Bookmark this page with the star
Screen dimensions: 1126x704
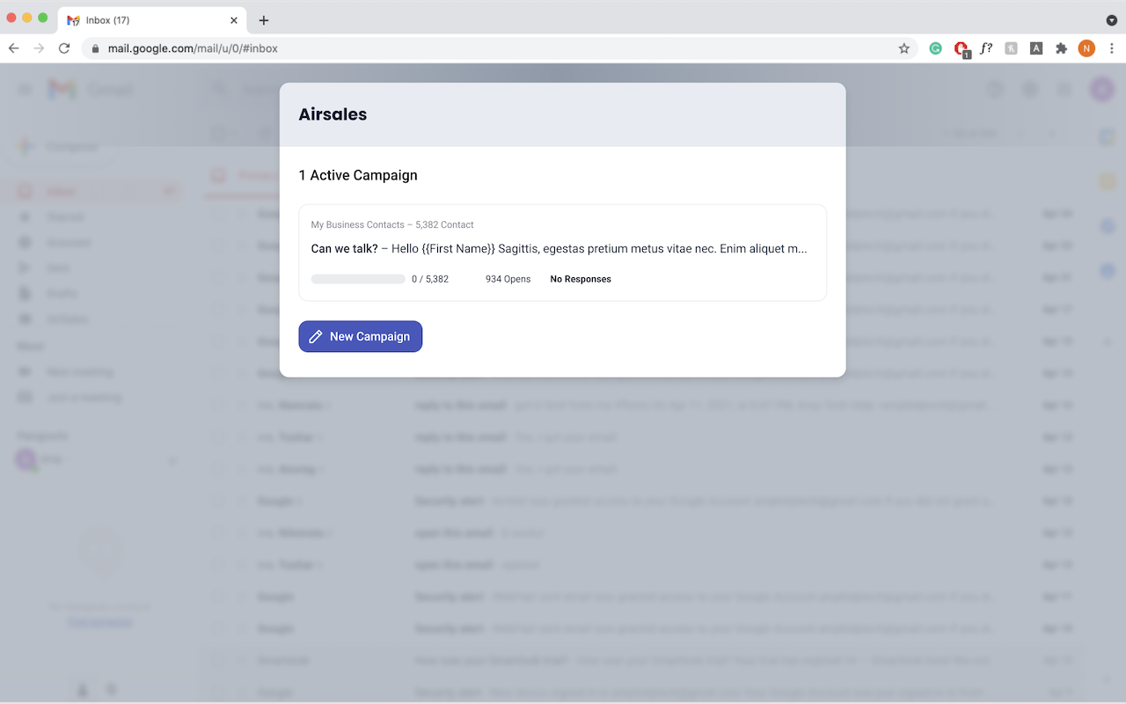tap(903, 48)
